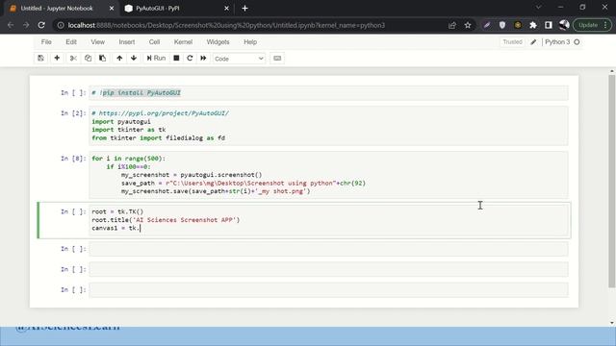Image resolution: width=616 pixels, height=346 pixels.
Task: Run the selected cell
Action: (x=156, y=58)
